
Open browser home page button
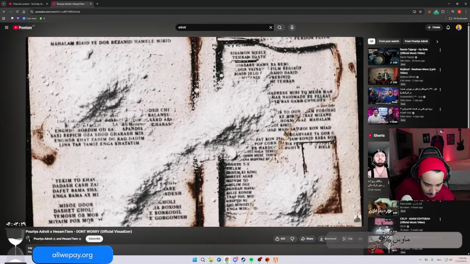click(x=24, y=12)
